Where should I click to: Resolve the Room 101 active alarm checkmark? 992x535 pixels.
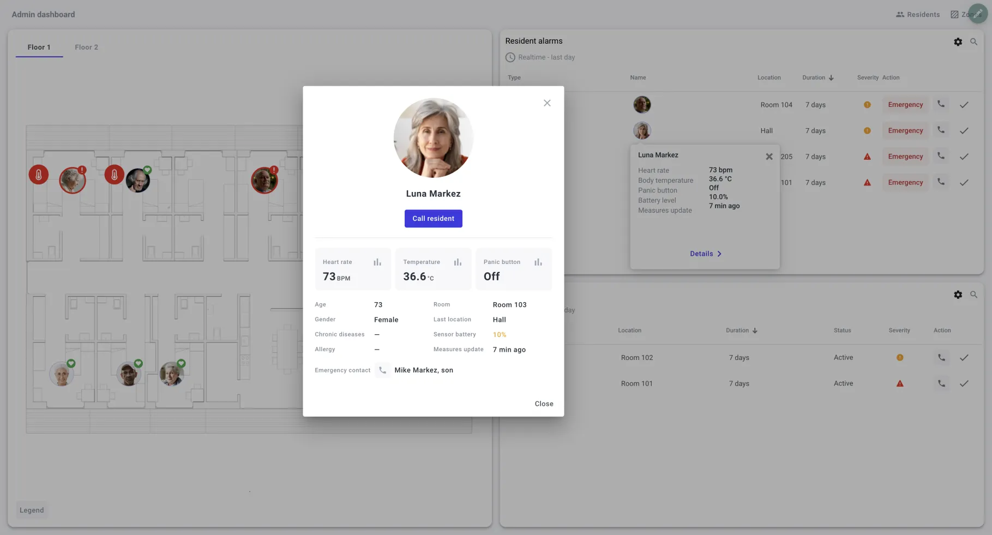[964, 383]
